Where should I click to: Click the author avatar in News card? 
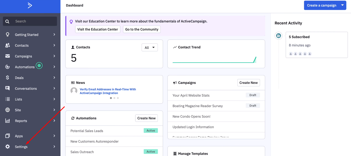[x=74, y=91]
